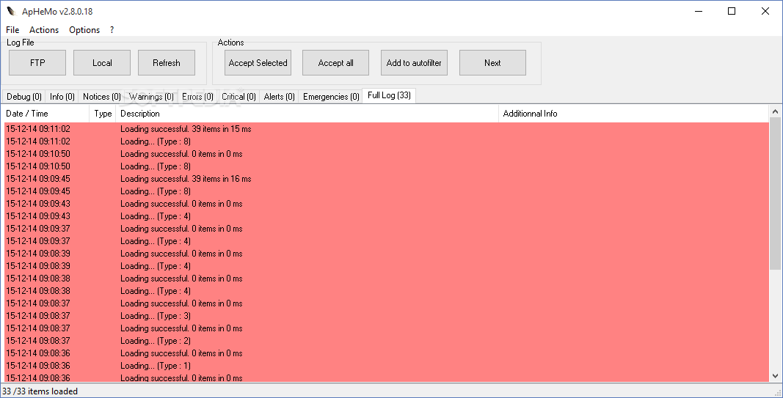Sort by Type column header
The width and height of the screenshot is (783, 398).
(x=102, y=114)
